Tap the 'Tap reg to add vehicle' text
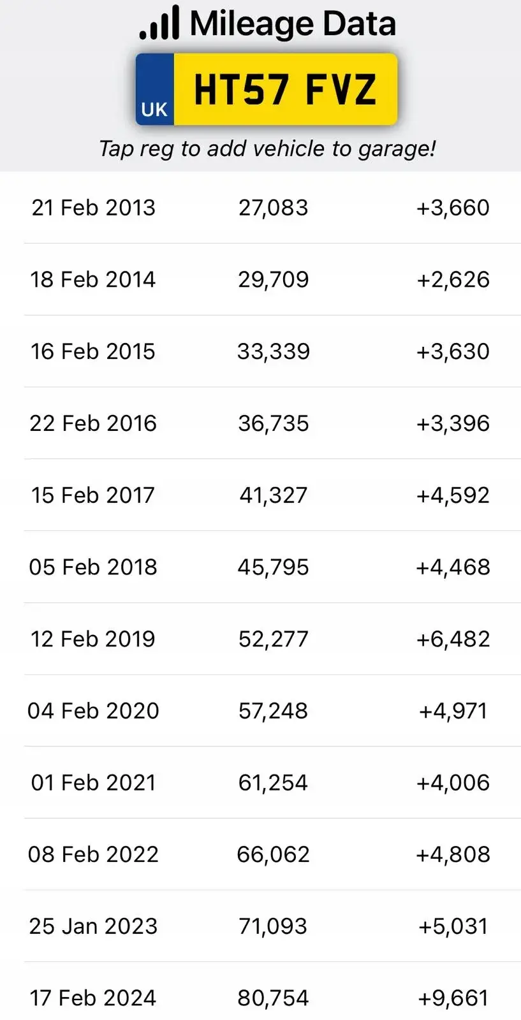Viewport: 521px width, 1020px height. [x=267, y=149]
